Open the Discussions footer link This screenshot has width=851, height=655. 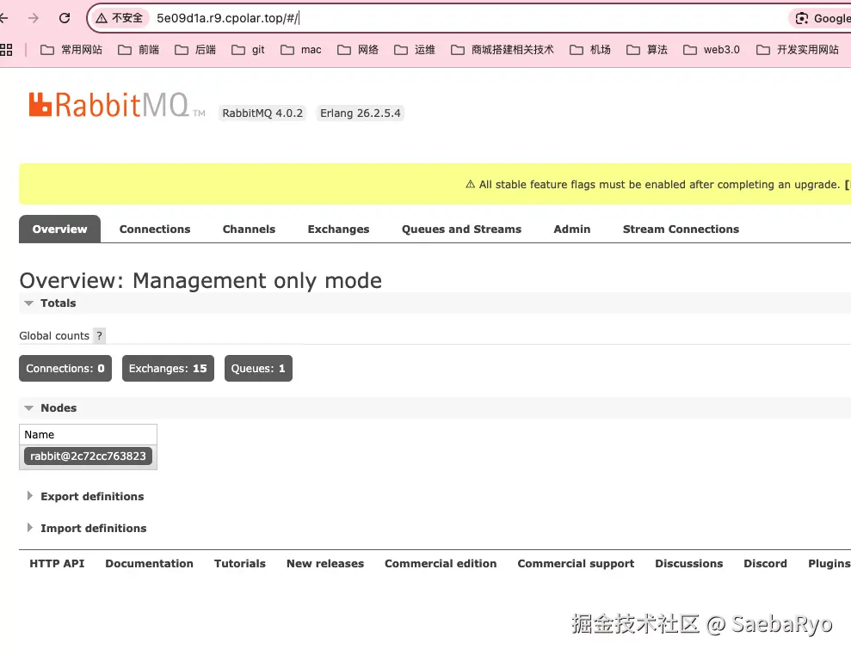(688, 563)
